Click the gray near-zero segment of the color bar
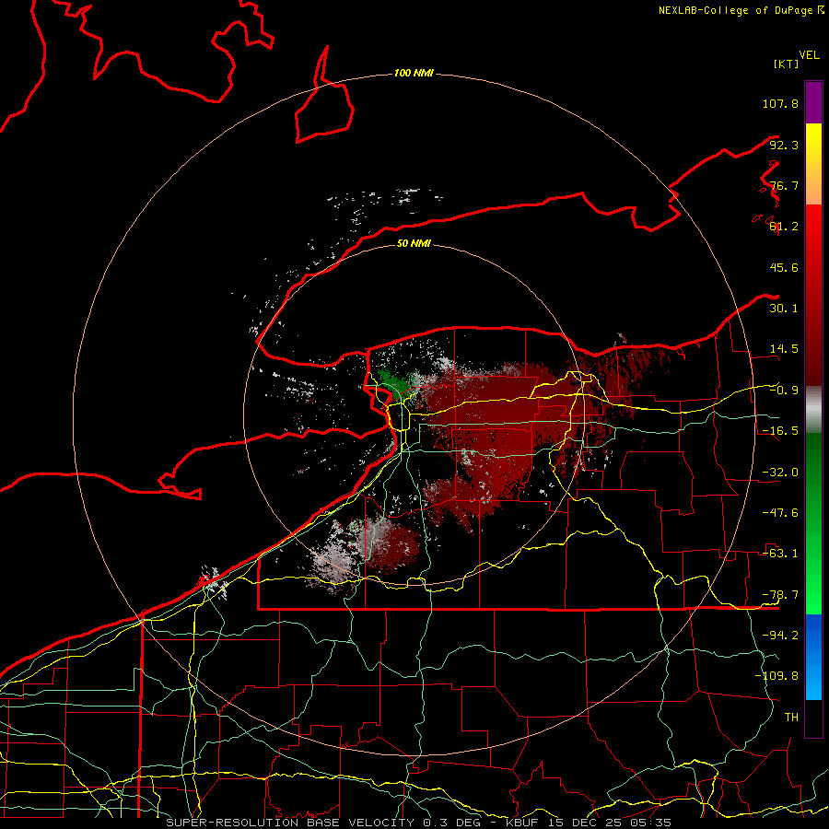The image size is (829, 829). tap(813, 410)
